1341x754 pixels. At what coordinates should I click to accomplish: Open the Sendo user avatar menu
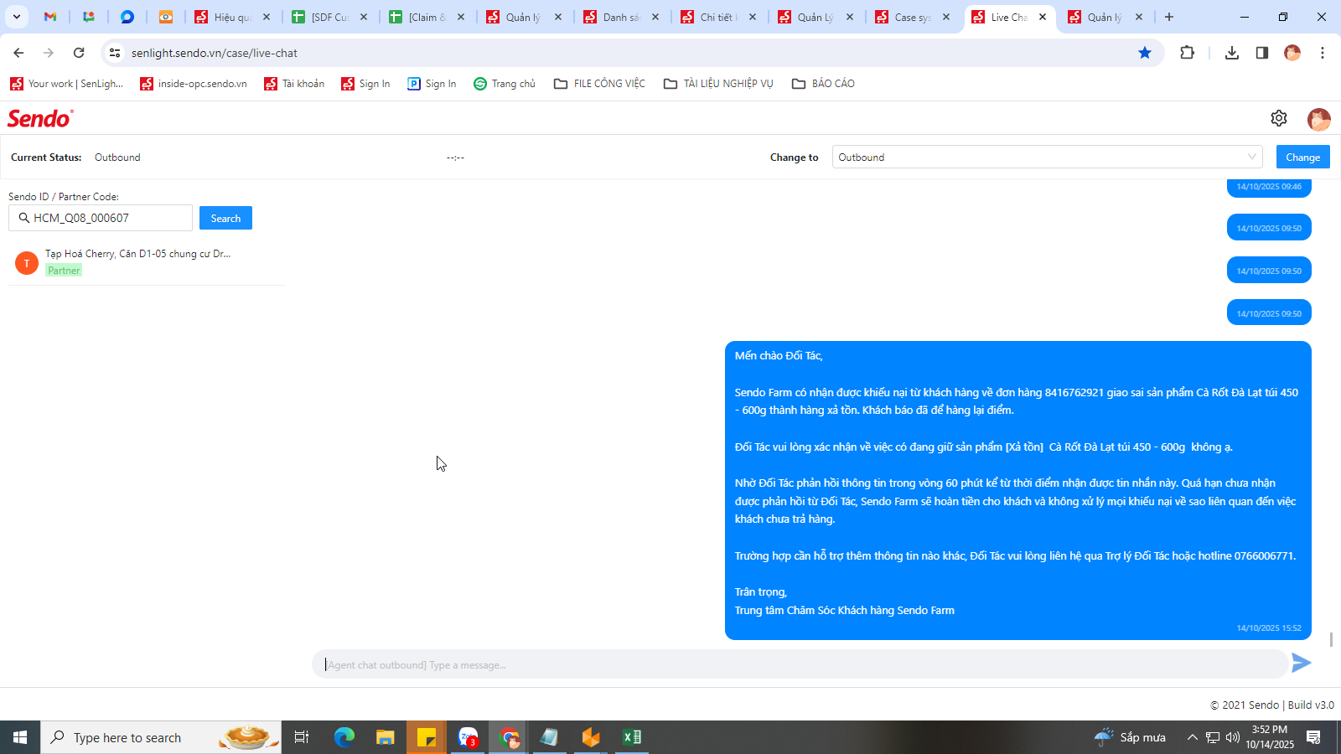pos(1318,119)
